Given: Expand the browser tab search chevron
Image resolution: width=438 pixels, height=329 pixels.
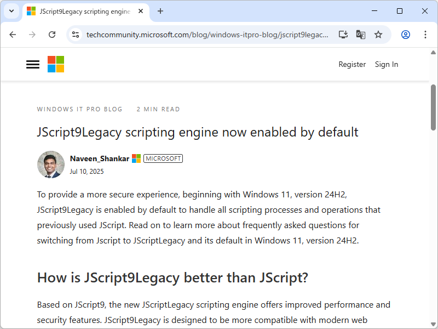Looking at the screenshot, I should [11, 11].
